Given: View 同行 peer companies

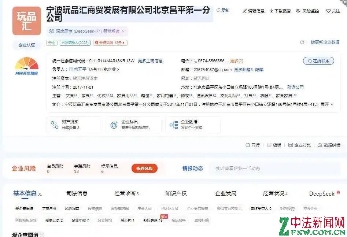Looking at the screenshot, I should pyautogui.click(x=253, y=145).
